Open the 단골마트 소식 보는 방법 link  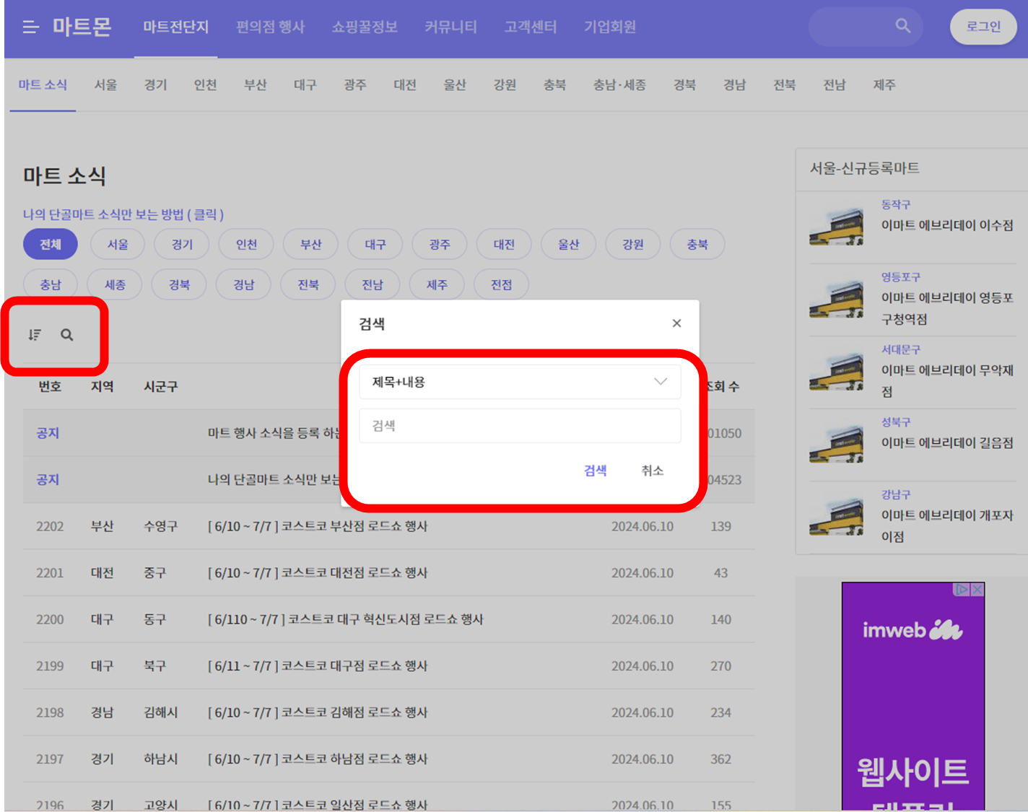(x=121, y=214)
